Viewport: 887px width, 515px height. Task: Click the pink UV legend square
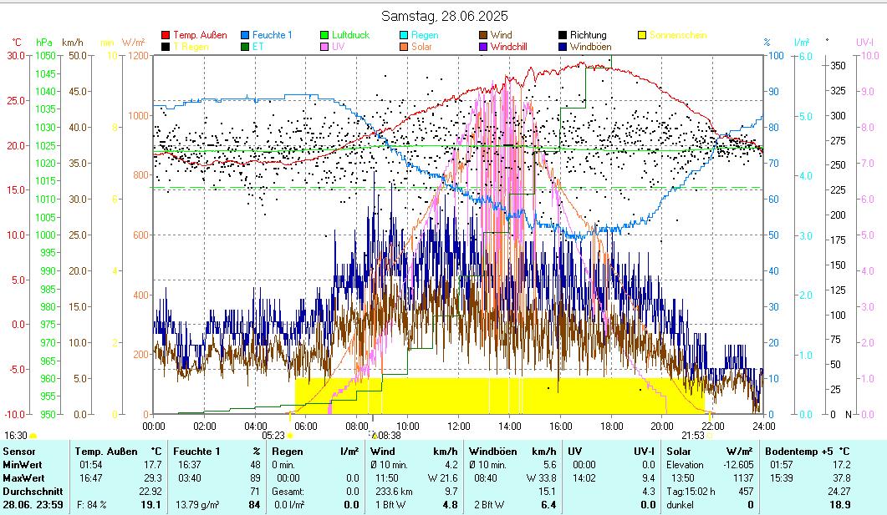coord(325,48)
